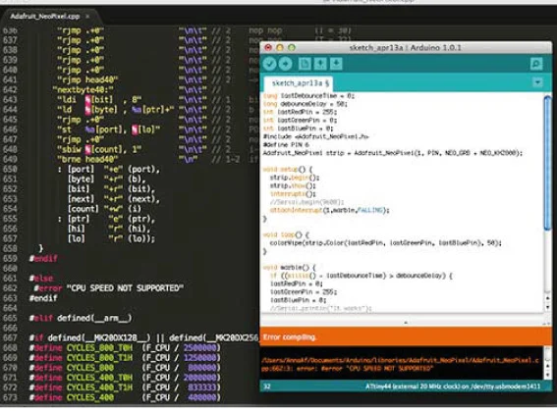Open the Serial Monitor magnifier icon
The image size is (557, 411).
click(x=536, y=64)
